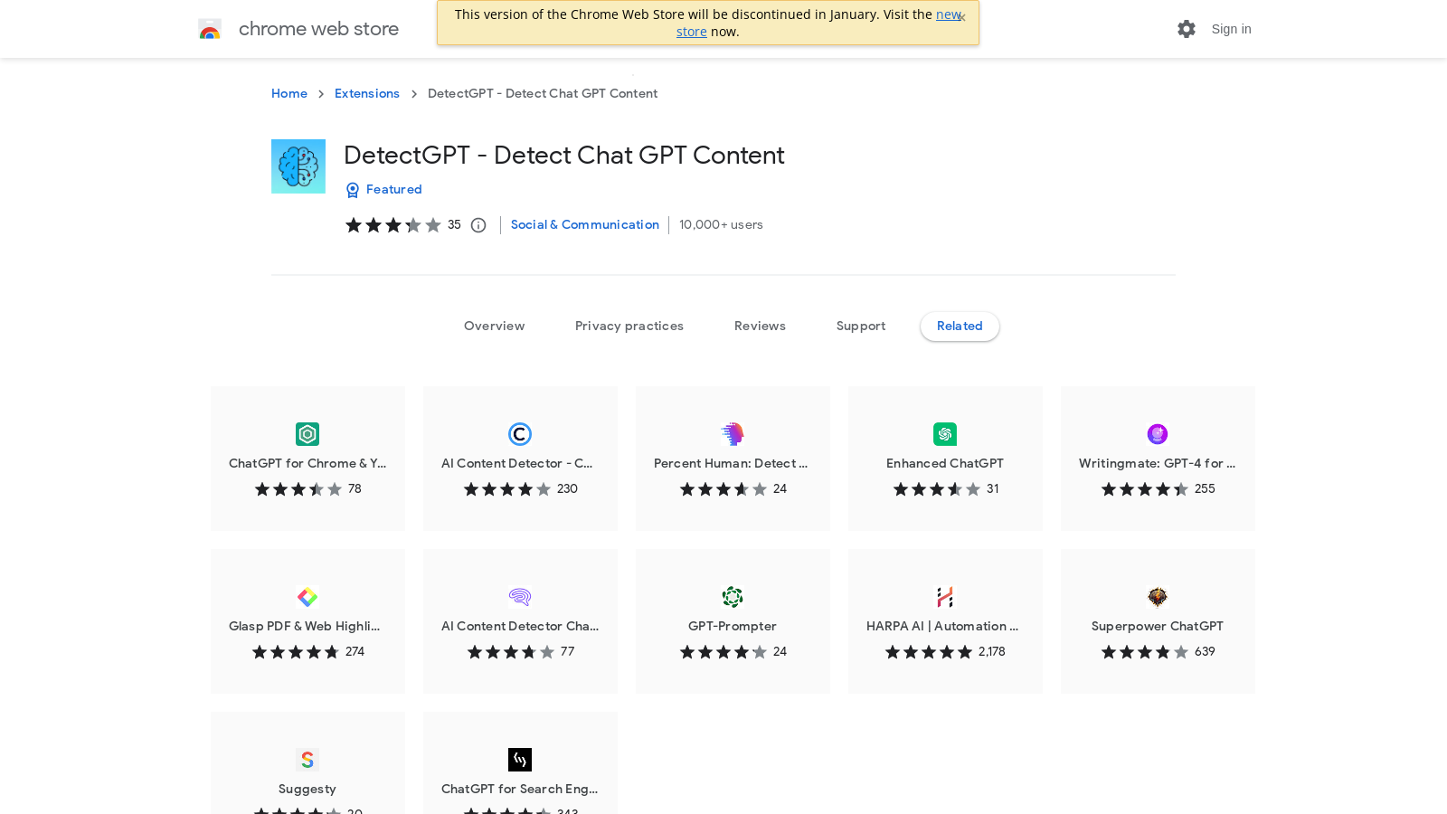Click the 10,000+ users text
The image size is (1447, 814).
coord(722,225)
